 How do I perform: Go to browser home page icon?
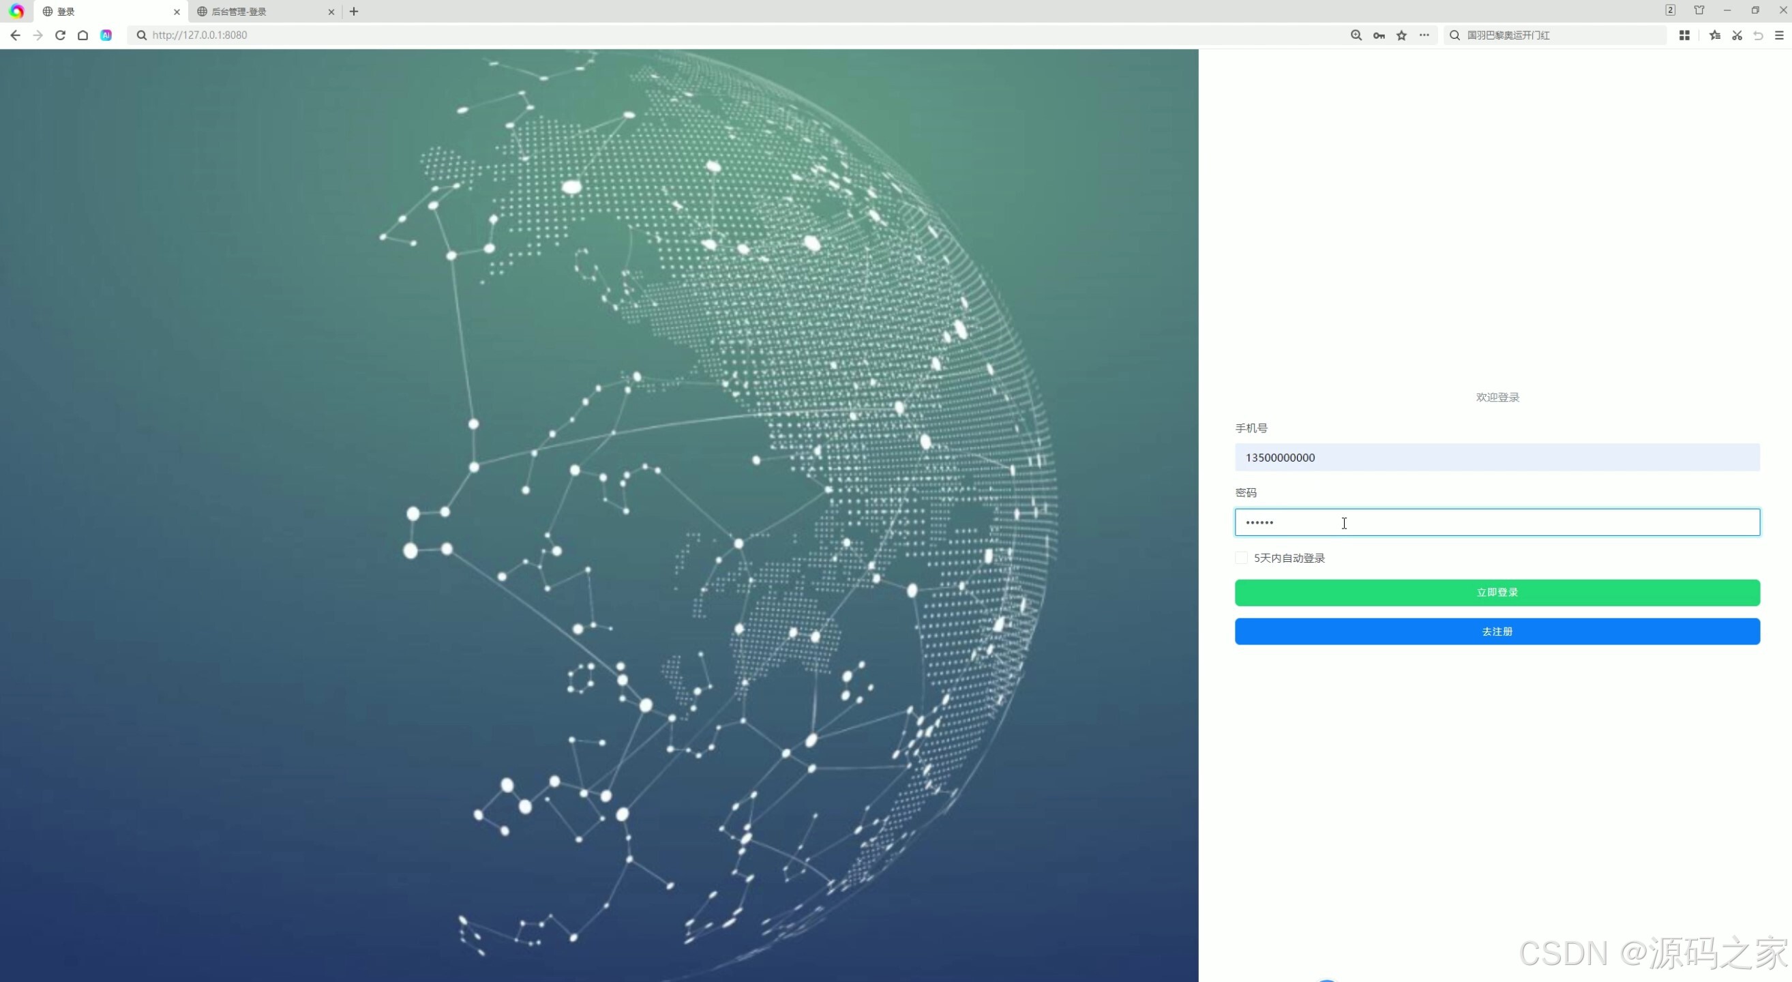83,35
